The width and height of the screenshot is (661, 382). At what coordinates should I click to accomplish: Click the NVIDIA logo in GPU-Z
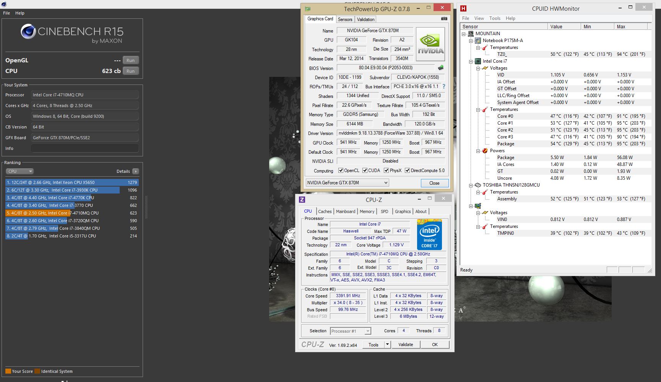pos(430,44)
